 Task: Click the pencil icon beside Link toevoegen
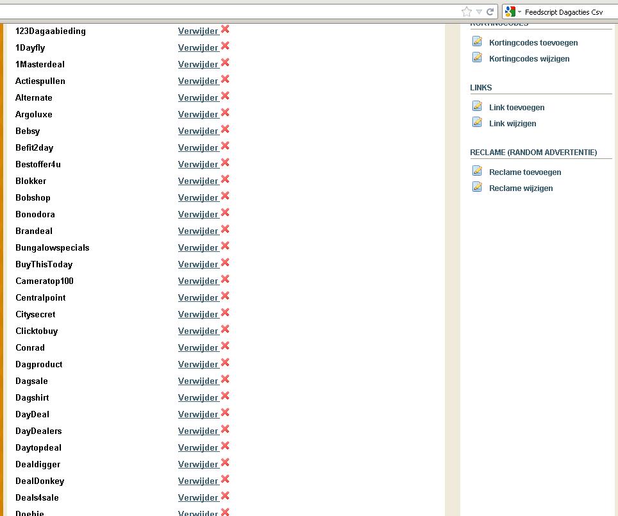coord(477,106)
